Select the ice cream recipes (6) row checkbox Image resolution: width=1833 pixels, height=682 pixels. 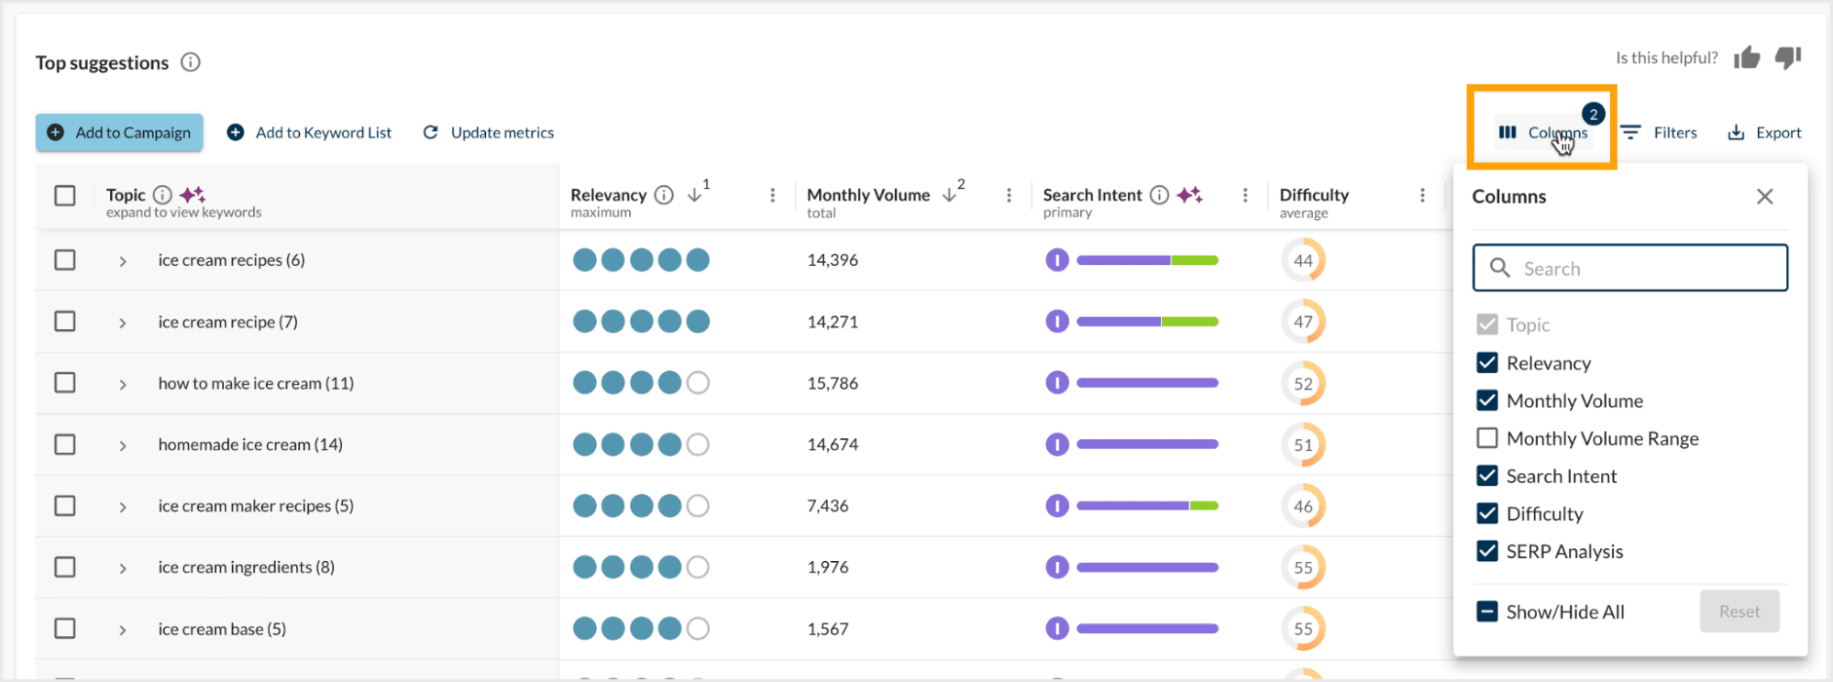65,260
